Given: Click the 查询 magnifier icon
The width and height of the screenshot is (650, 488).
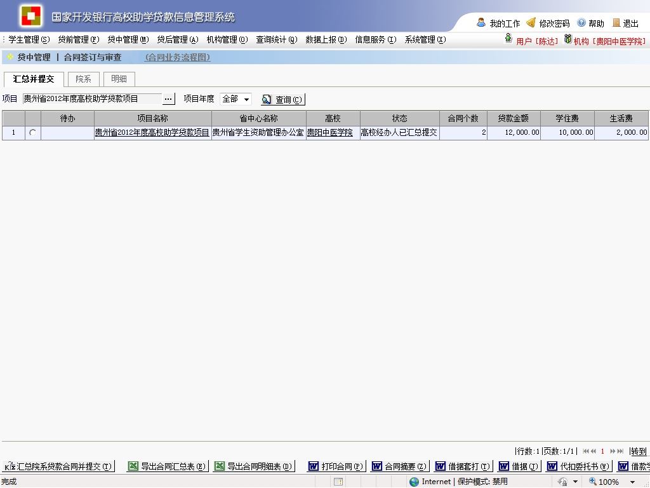Looking at the screenshot, I should click(267, 99).
